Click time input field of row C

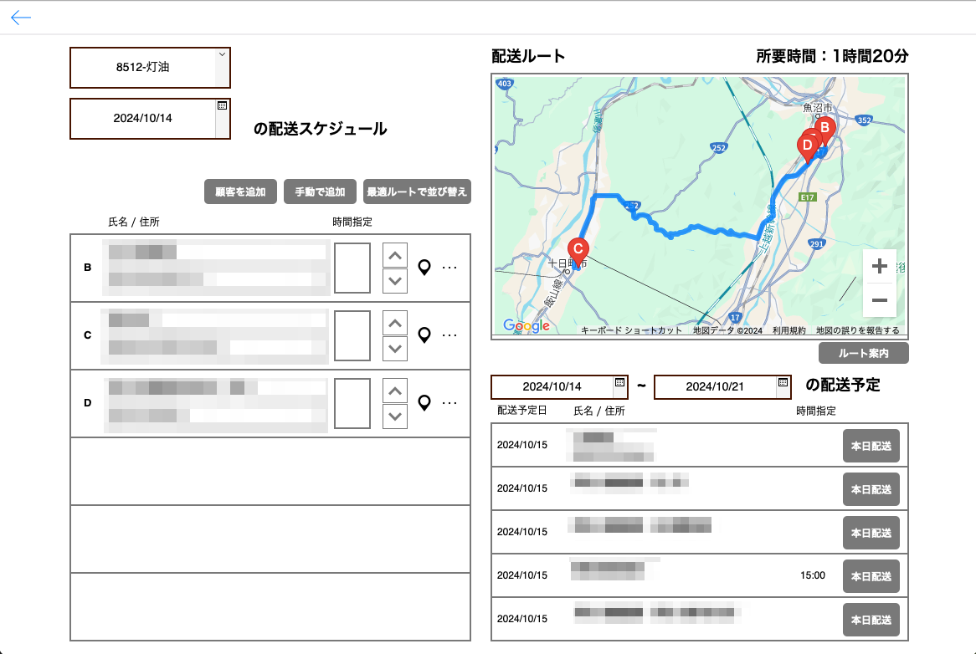coord(352,335)
